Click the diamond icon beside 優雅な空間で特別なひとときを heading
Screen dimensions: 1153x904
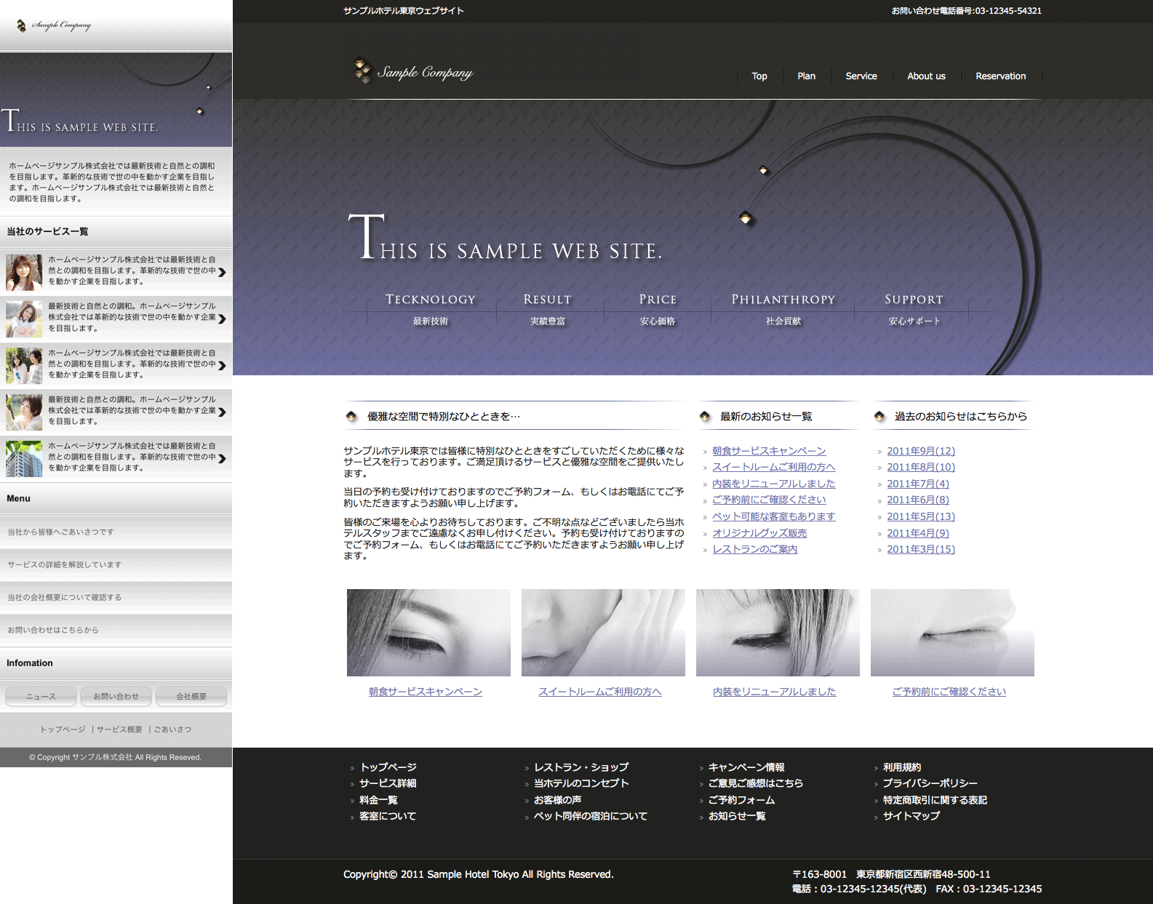point(351,417)
